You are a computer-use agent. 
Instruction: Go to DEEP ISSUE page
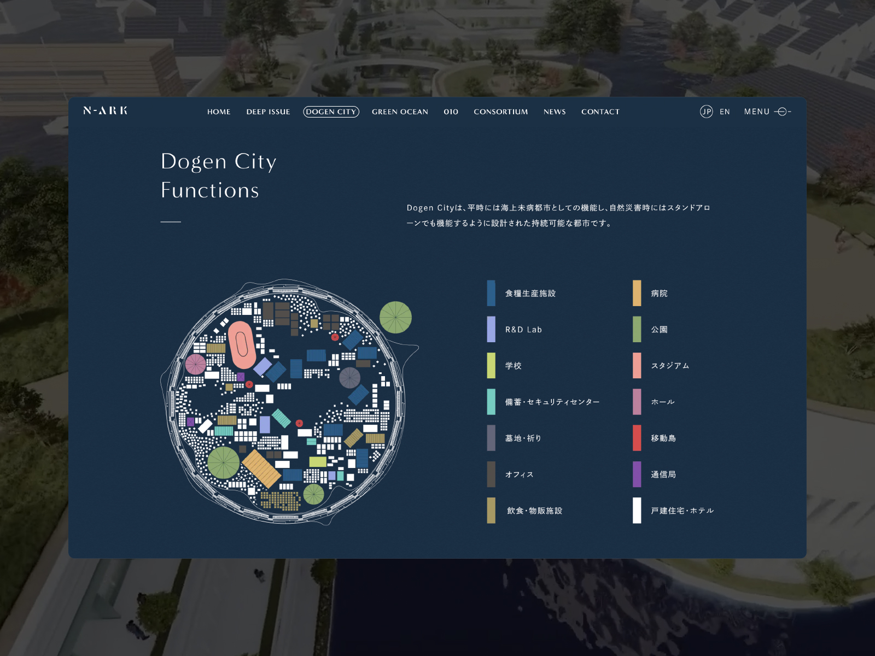pos(268,112)
